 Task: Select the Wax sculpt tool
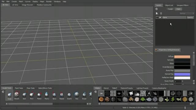pyautogui.click(x=77, y=95)
